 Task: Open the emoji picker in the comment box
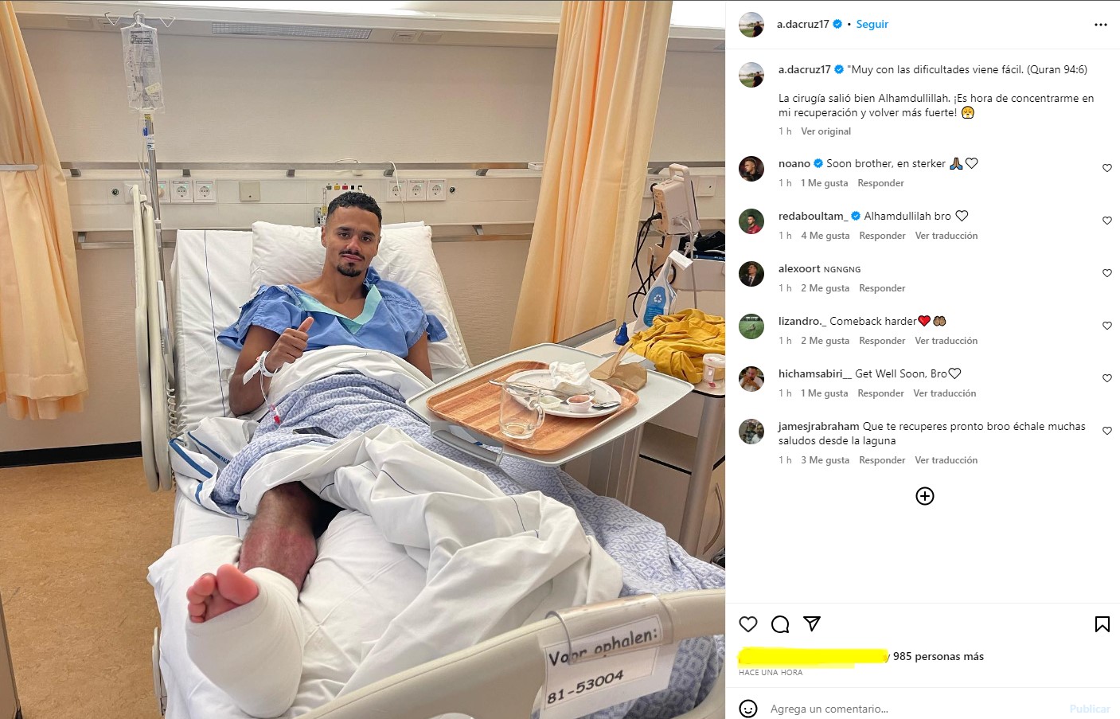coord(748,709)
